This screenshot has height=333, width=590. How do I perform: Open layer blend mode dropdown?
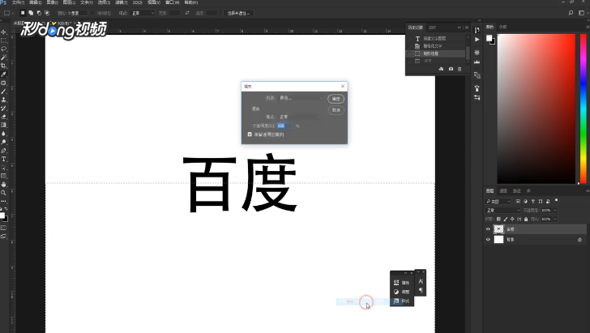coord(502,211)
